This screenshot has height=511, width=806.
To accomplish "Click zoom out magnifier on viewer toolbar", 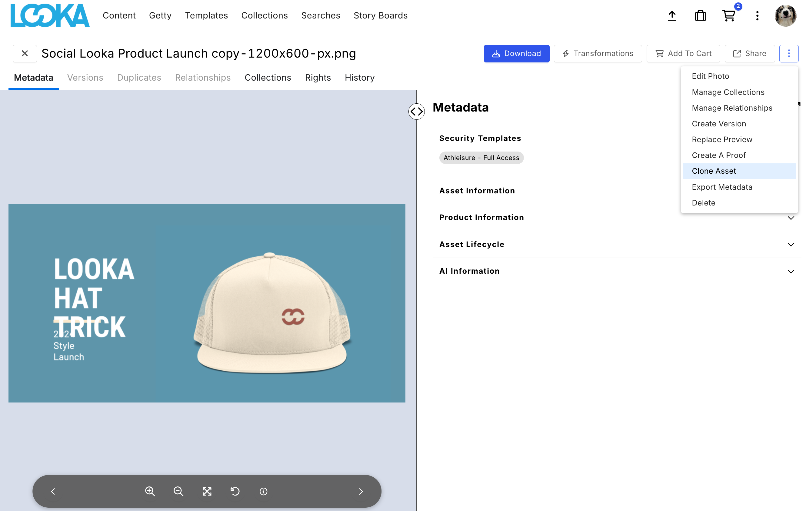I will [x=178, y=491].
